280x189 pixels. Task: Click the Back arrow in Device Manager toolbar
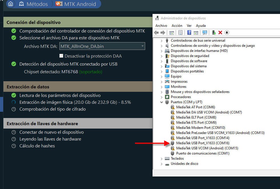[156, 32]
